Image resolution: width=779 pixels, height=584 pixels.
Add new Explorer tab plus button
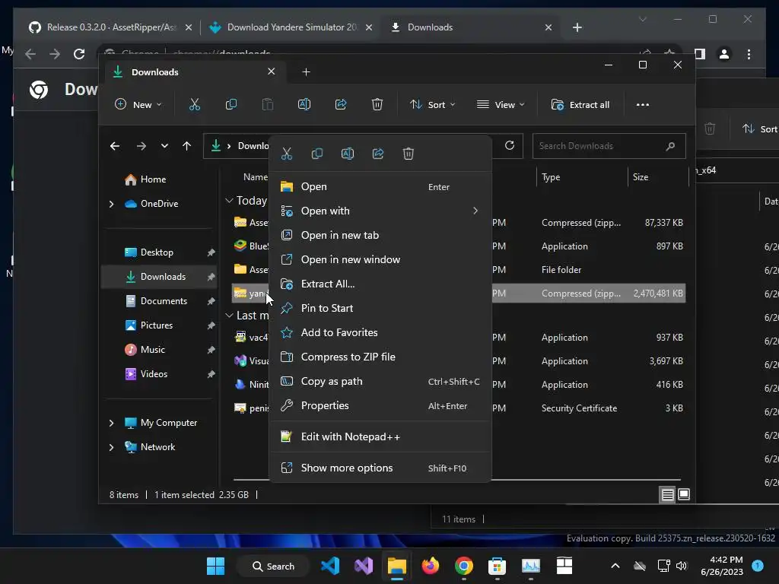coord(306,72)
